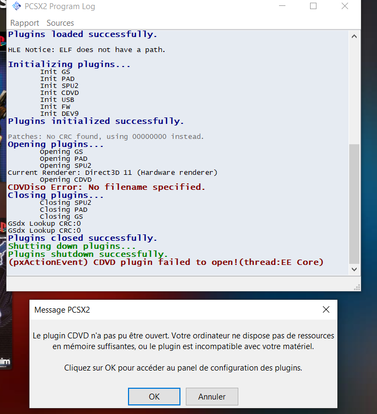Click 'Opening plugins...' log line
The height and width of the screenshot is (414, 377).
click(x=56, y=144)
